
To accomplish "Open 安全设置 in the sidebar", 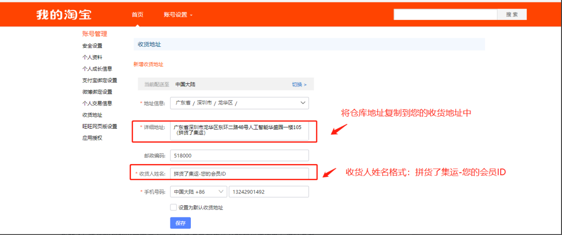I will (x=92, y=46).
